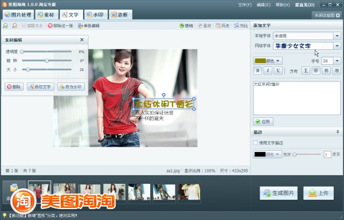This screenshot has height=220, width=344.
Task: Switch to the 水印 tab
Action: coord(96,15)
